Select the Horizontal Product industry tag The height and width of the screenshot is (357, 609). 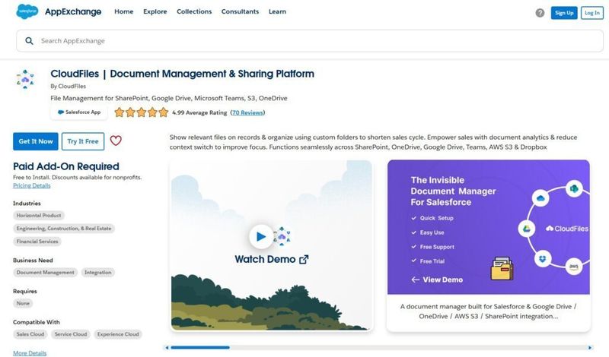39,216
